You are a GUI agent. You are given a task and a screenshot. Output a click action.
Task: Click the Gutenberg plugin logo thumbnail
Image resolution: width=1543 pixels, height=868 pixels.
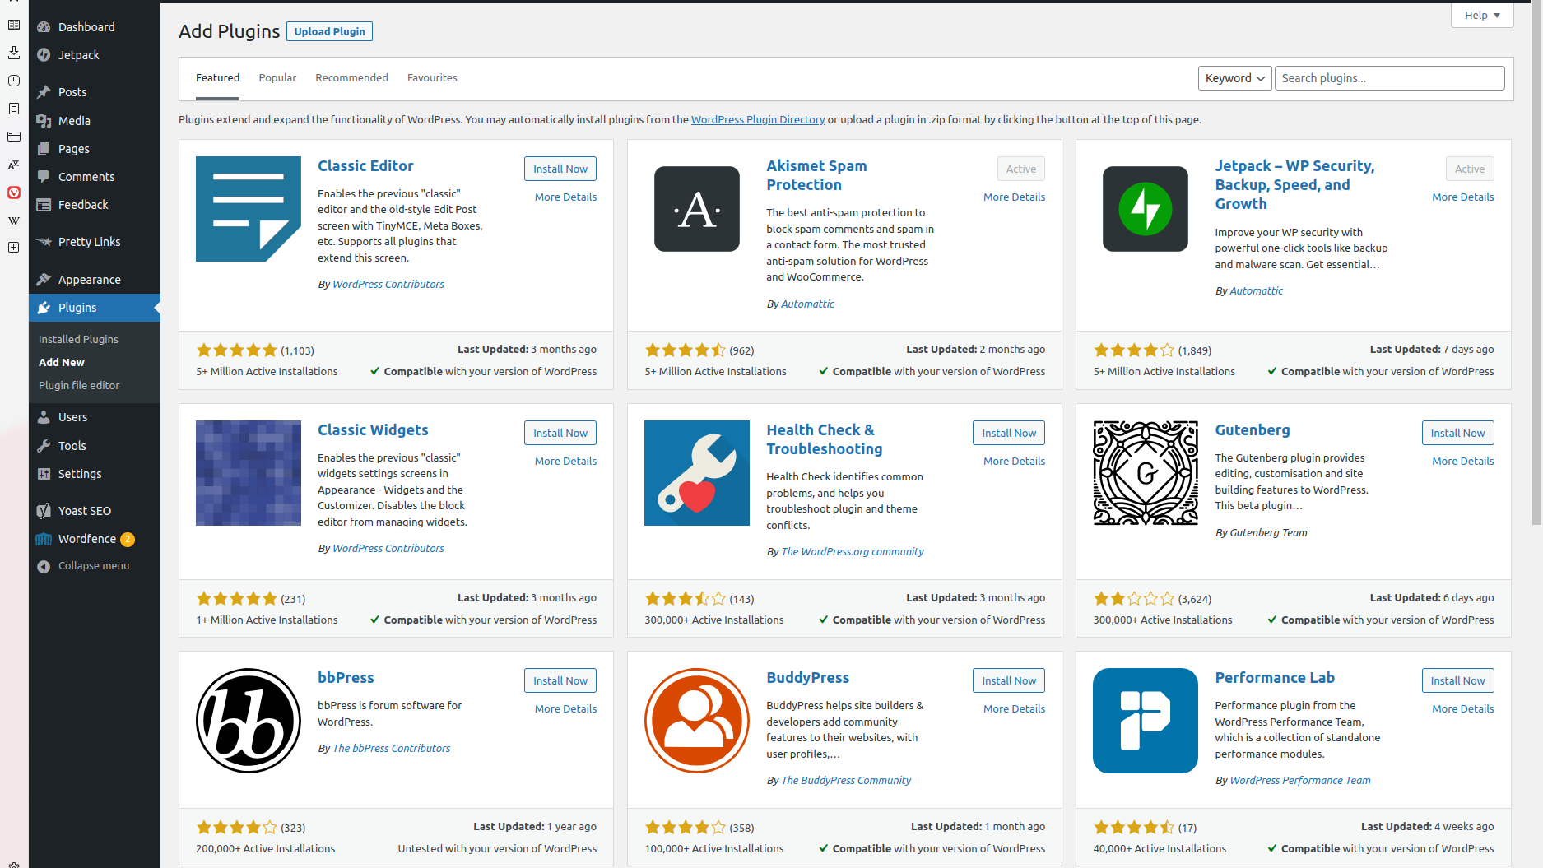(1146, 473)
